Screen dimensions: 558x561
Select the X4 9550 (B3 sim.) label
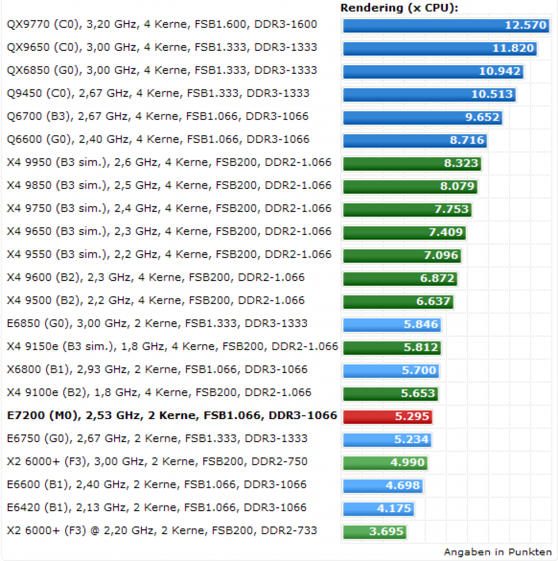pyautogui.click(x=169, y=255)
